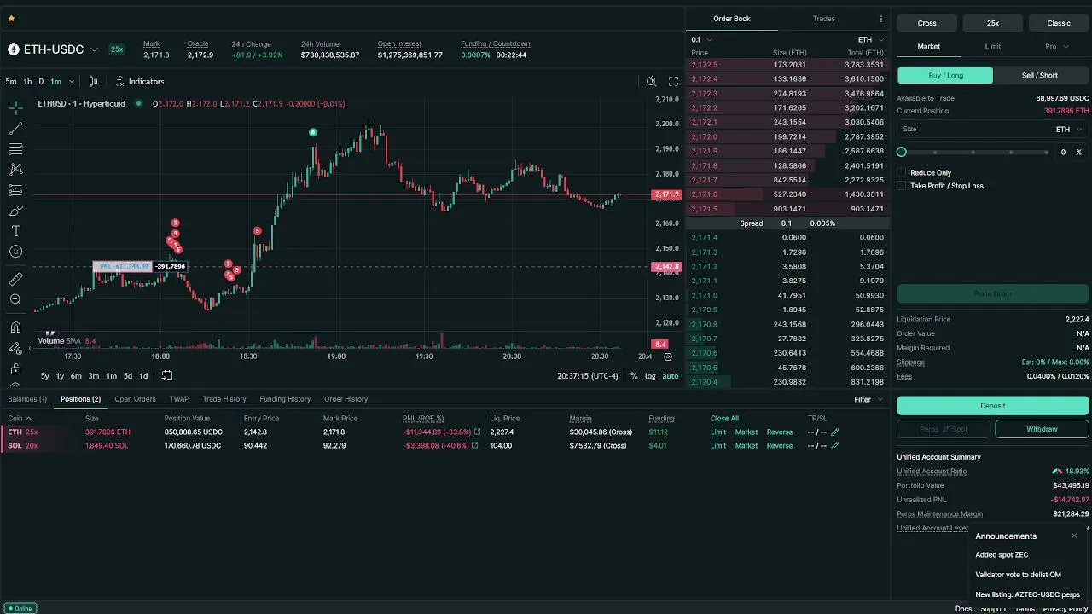Open the emoji icons tool

(x=15, y=252)
